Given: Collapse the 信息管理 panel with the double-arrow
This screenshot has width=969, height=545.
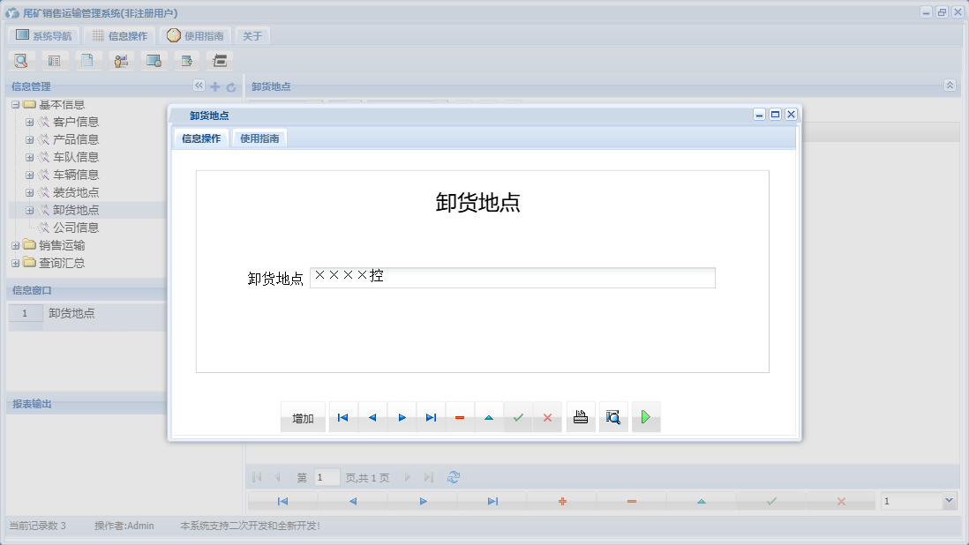Looking at the screenshot, I should [x=198, y=86].
